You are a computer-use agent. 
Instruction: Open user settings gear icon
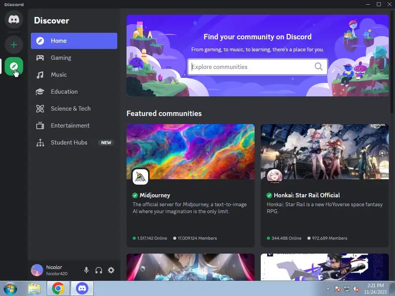pos(111,270)
